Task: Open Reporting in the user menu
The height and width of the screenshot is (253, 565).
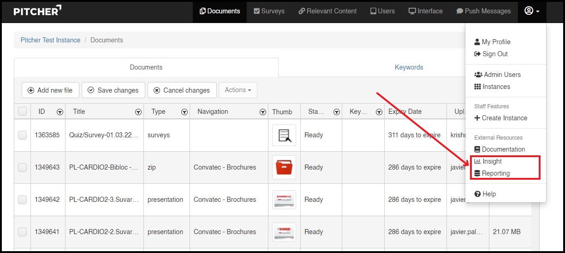Action: coord(495,173)
